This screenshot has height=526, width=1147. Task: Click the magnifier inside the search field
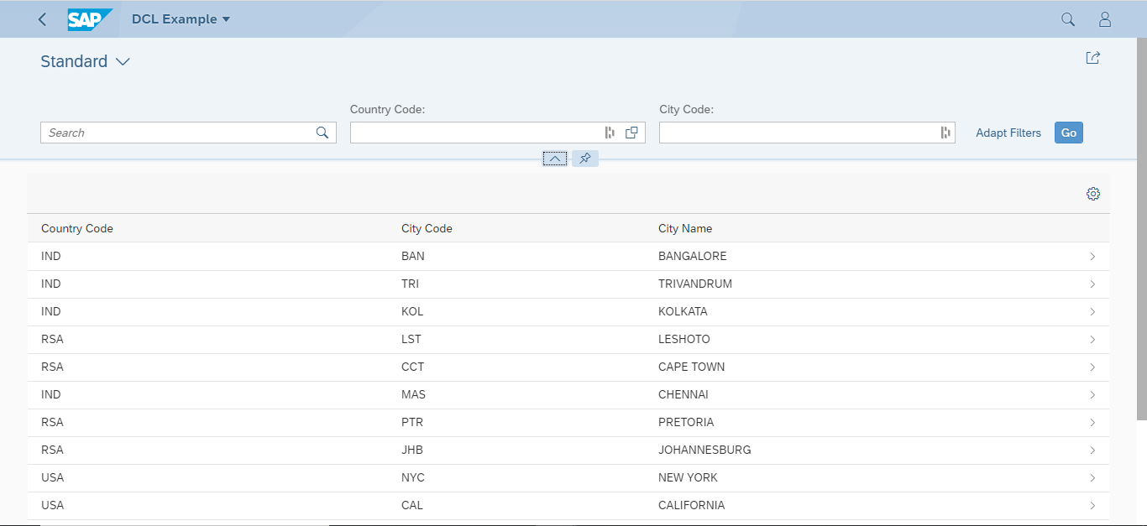pos(322,132)
